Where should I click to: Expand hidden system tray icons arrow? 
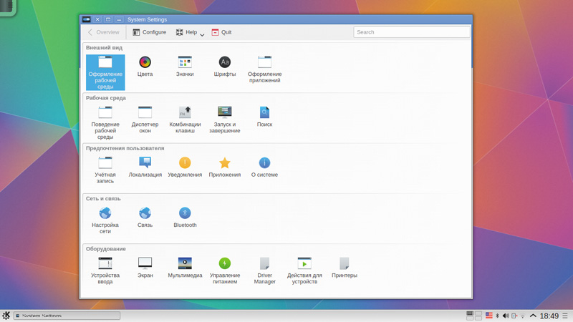pos(533,316)
